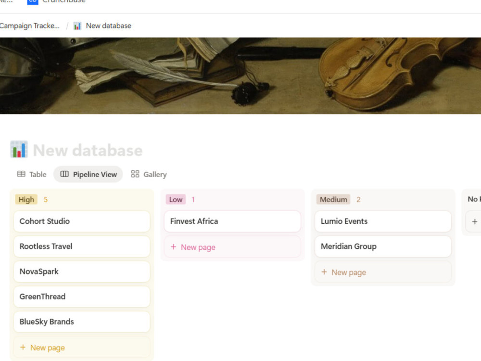
Task: Open the Cohort Studio card
Action: coord(82,221)
